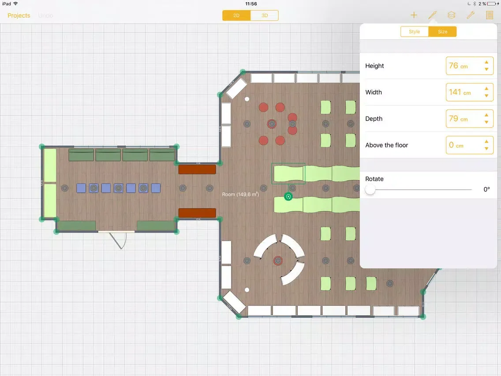Click the Rotate slider knob
501x376 pixels.
coord(370,189)
